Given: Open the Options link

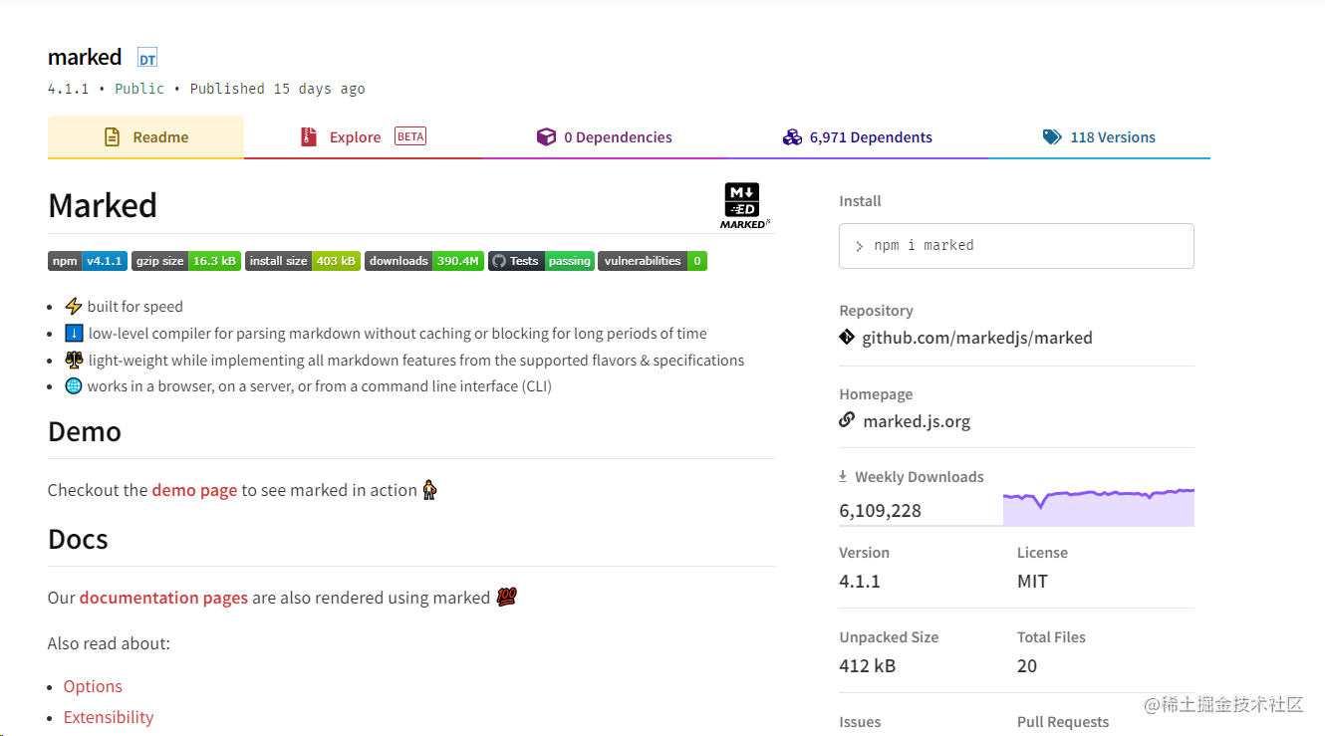Looking at the screenshot, I should [x=93, y=686].
